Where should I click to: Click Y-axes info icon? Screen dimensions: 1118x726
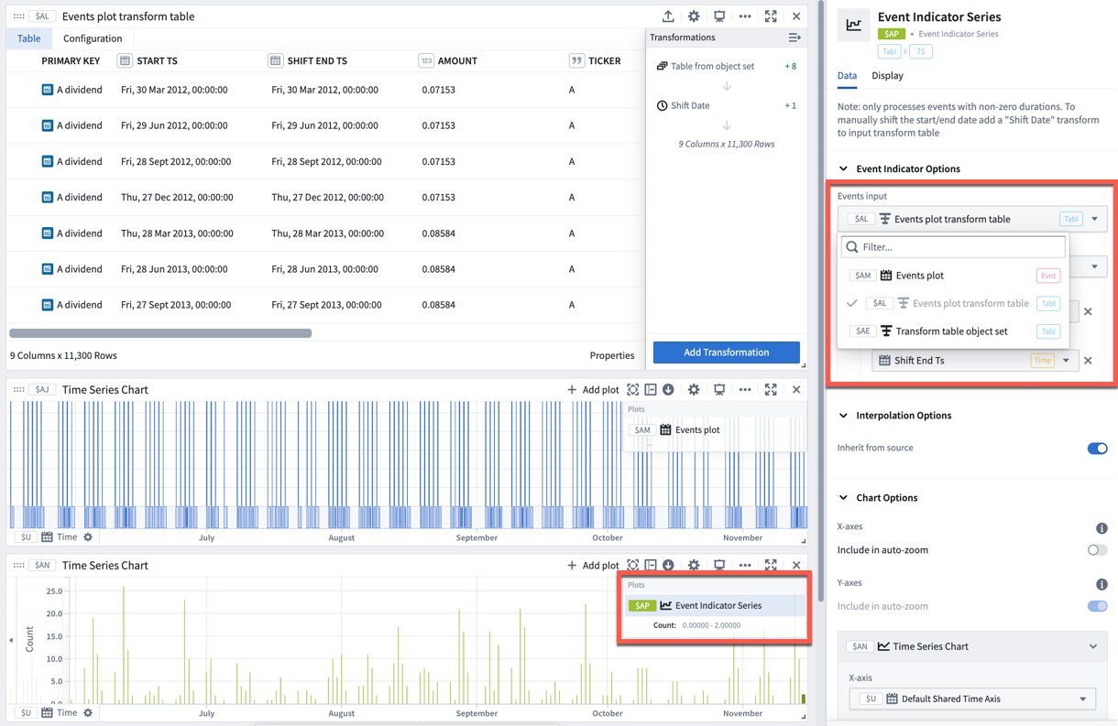[x=1102, y=584]
